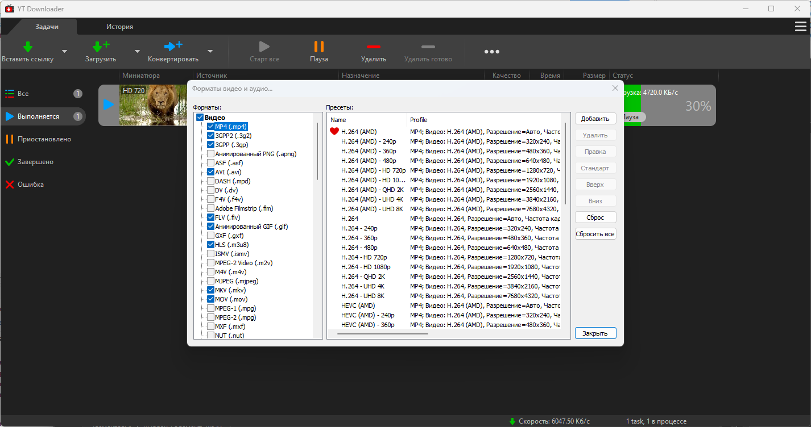The width and height of the screenshot is (811, 427).
Task: Click the presets list vertical scrollbar
Action: (565, 164)
